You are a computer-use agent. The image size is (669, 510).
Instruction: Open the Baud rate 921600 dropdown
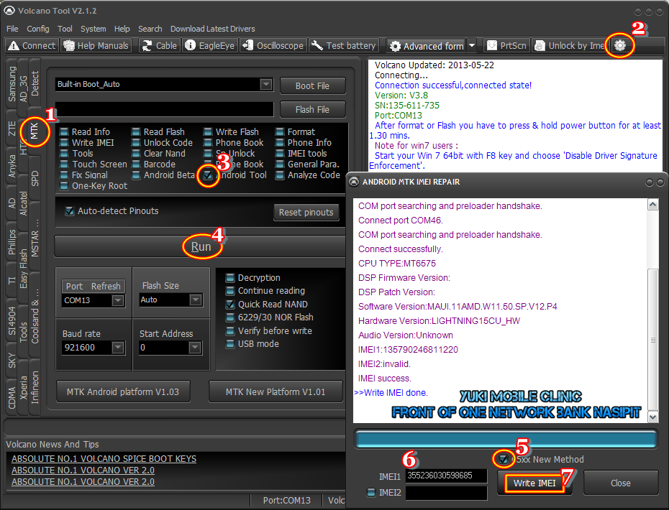[118, 348]
